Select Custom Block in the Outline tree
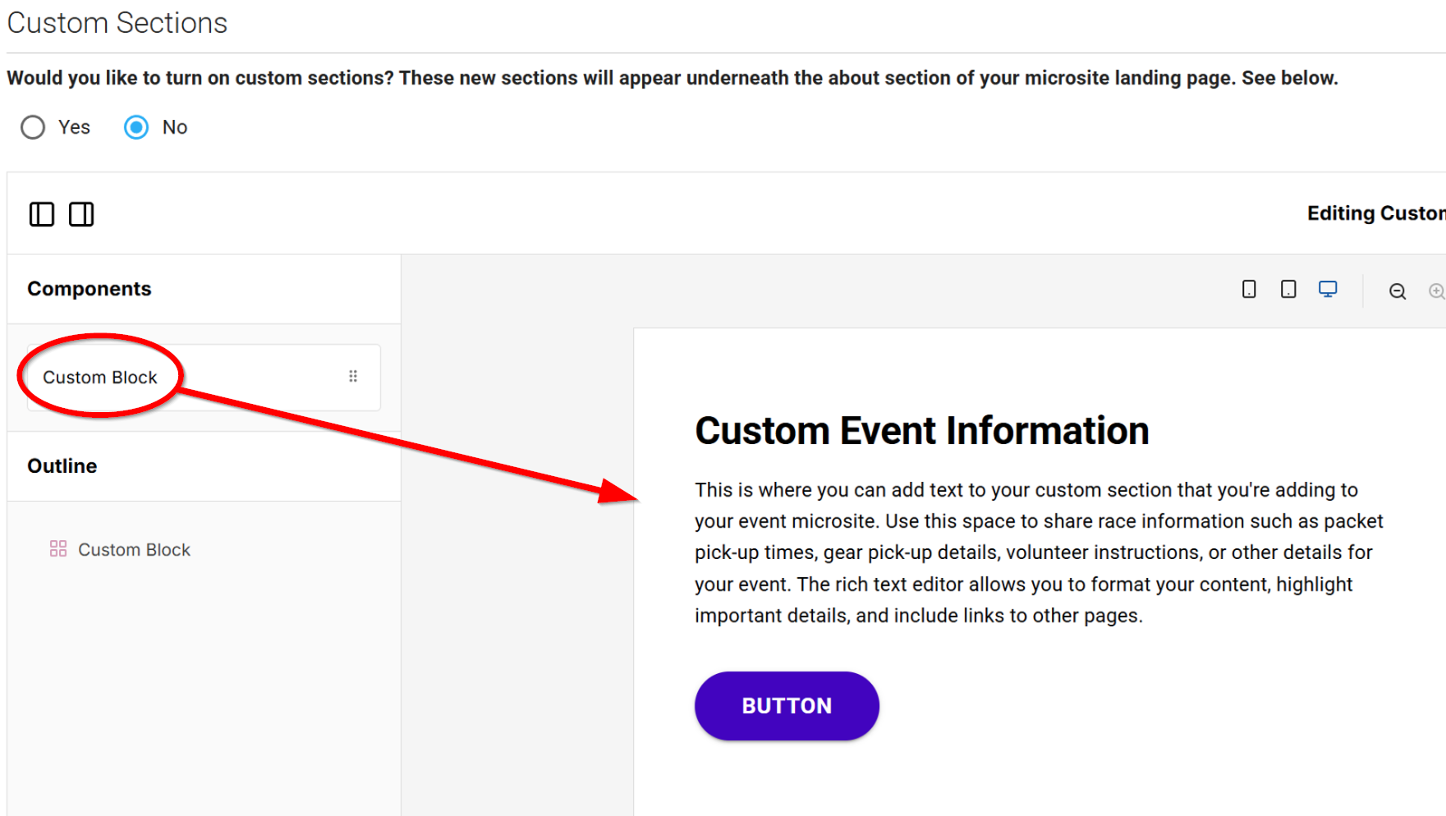1446x816 pixels. coord(134,550)
